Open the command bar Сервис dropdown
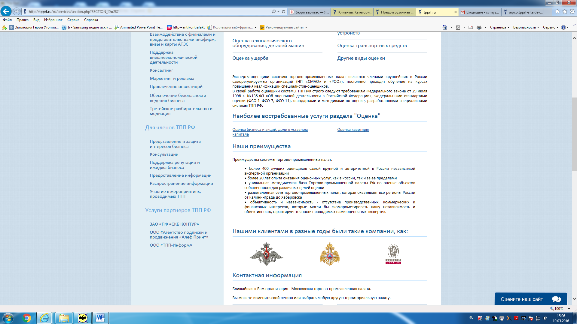 (x=551, y=27)
